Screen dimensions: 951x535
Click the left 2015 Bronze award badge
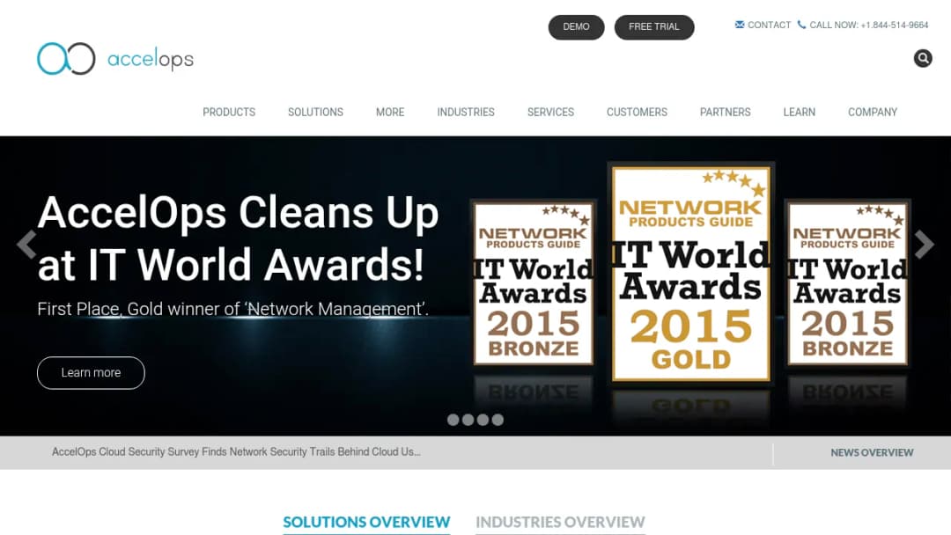click(533, 283)
